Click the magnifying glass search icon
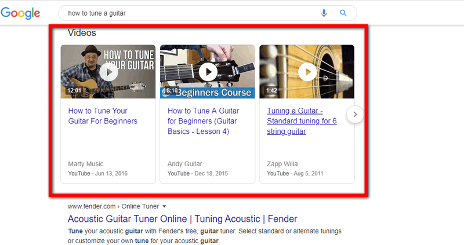 click(x=343, y=13)
